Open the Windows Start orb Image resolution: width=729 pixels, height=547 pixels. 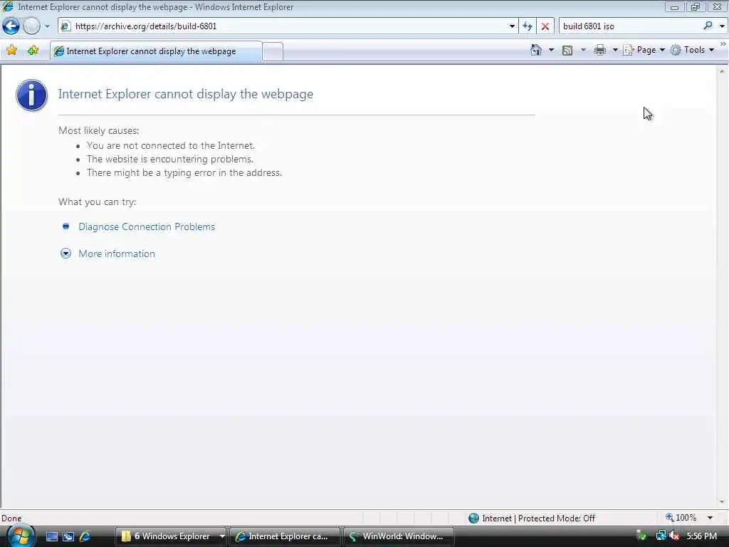pos(20,536)
